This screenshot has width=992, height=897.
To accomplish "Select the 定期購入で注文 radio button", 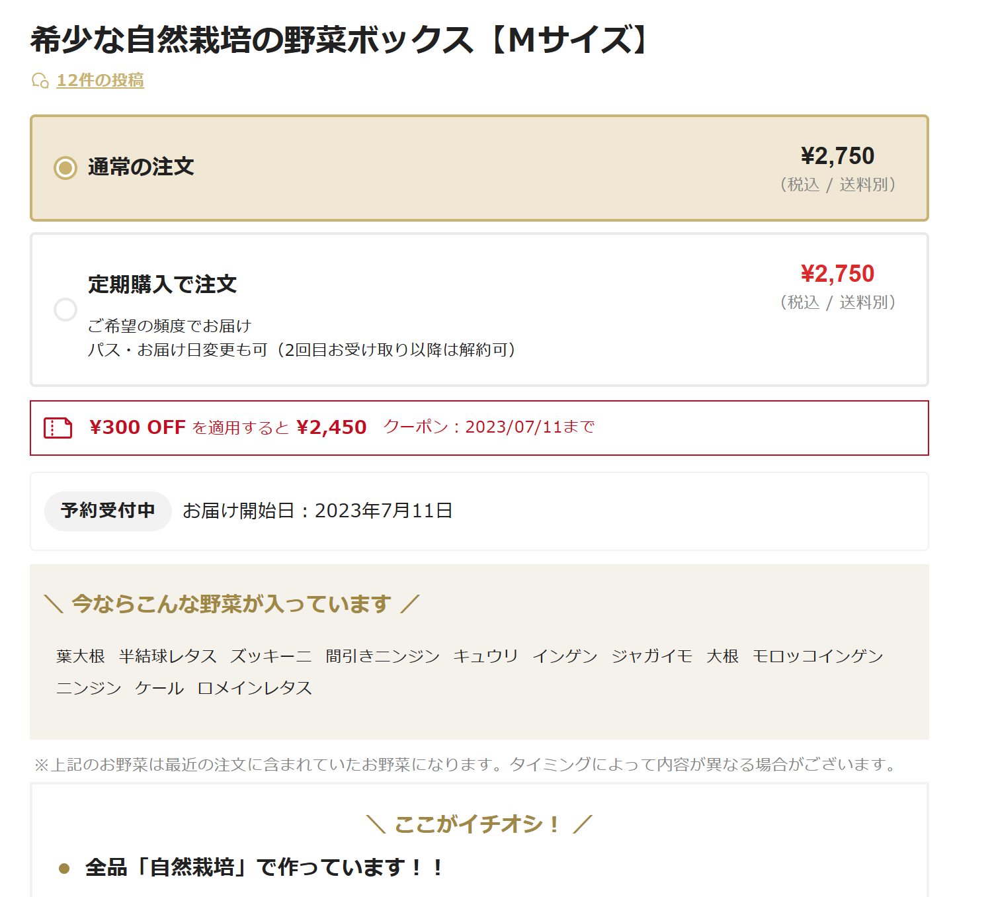I will point(65,310).
